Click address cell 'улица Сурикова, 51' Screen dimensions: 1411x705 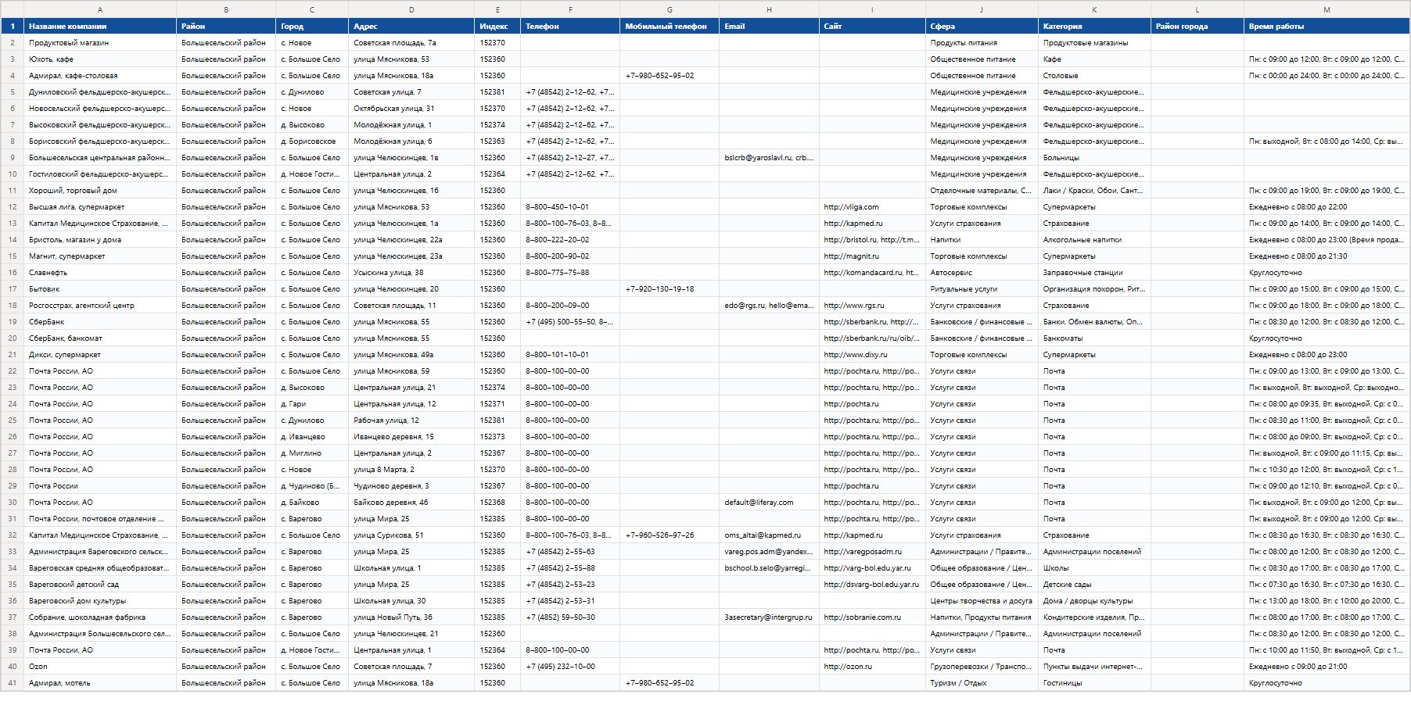(411, 535)
